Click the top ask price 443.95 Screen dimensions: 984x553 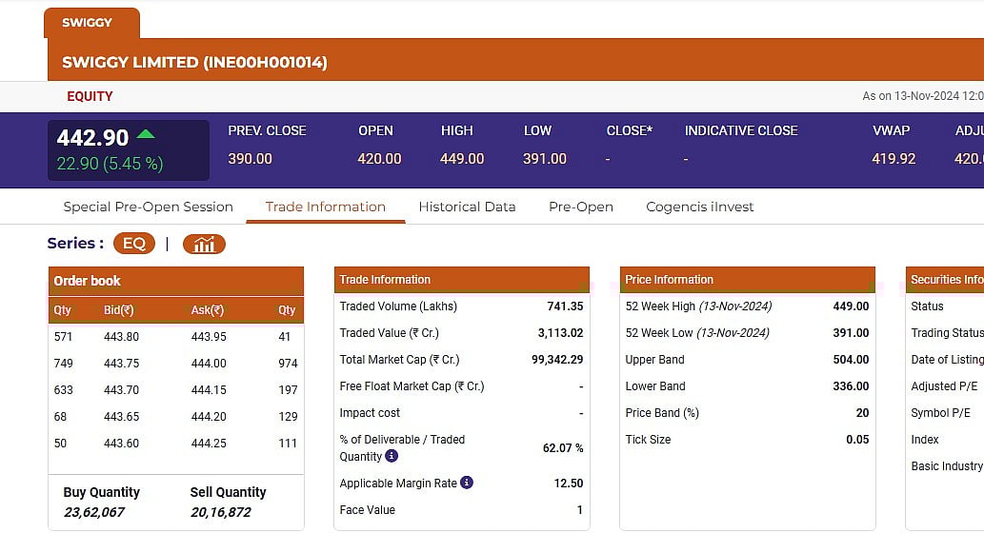click(x=209, y=336)
